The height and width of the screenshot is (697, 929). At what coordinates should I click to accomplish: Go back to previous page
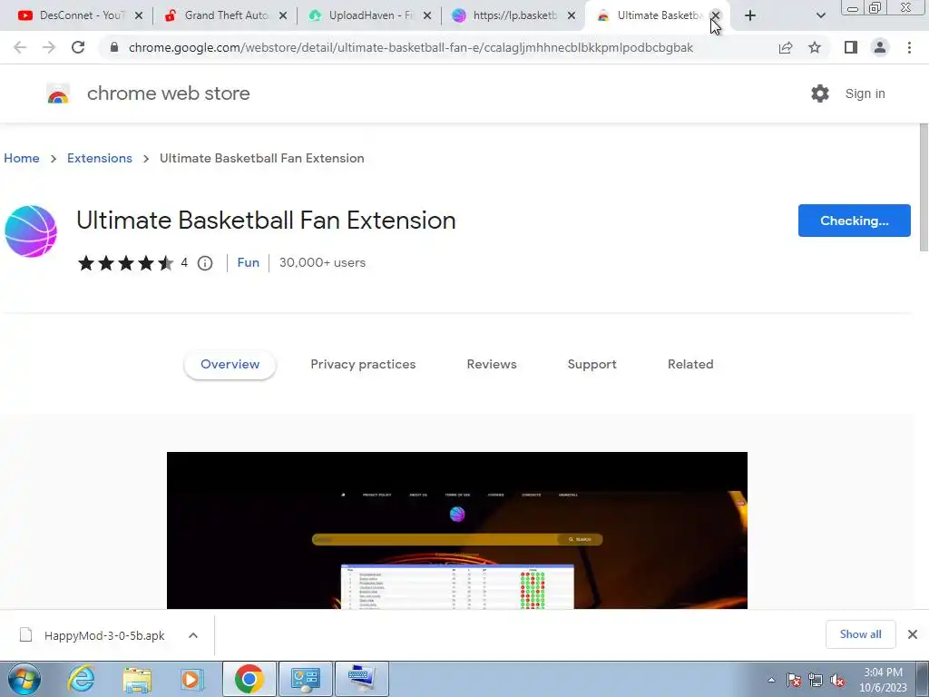point(20,47)
